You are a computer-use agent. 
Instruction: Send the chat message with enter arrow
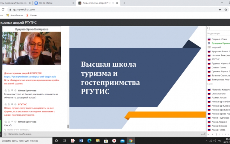click(x=203, y=134)
